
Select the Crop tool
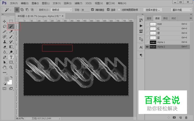tap(4, 31)
